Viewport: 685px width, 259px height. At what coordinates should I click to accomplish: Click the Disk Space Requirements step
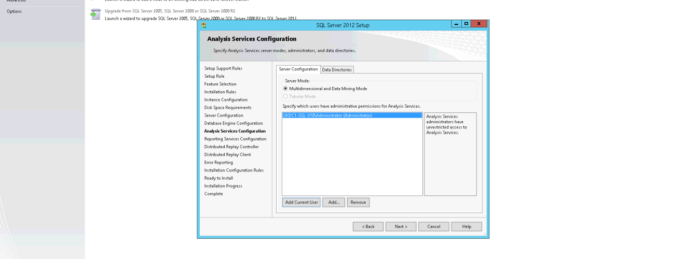(x=228, y=108)
